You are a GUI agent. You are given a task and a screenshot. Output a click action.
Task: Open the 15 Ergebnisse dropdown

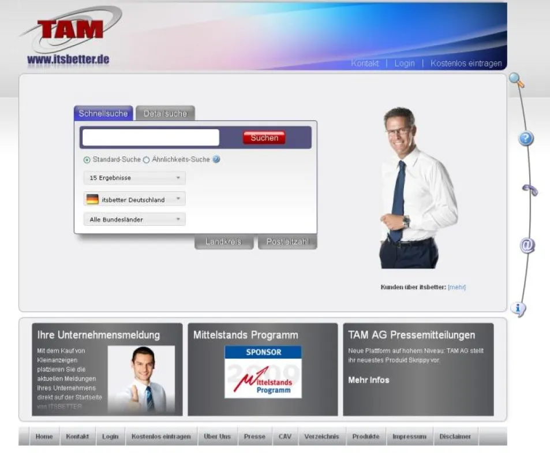pos(134,178)
